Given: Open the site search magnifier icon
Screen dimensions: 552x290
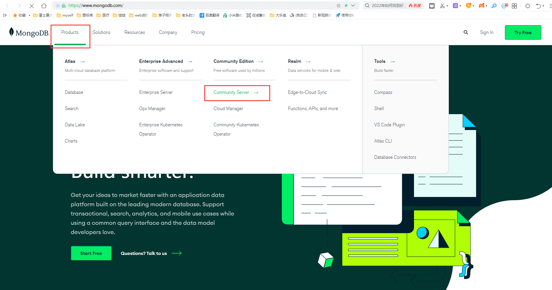Looking at the screenshot, I should (x=466, y=32).
